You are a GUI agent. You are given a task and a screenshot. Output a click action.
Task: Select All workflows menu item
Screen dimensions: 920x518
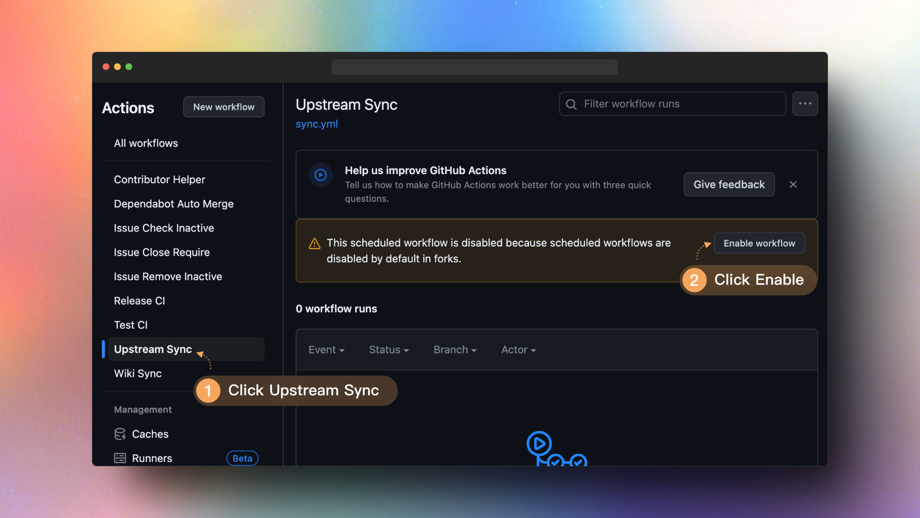tap(145, 143)
